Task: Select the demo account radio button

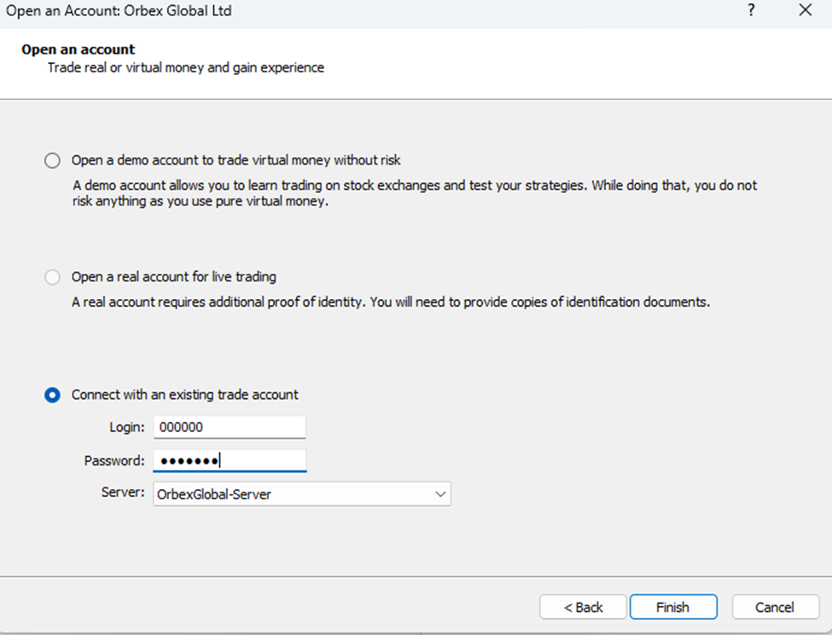Action: click(x=52, y=160)
